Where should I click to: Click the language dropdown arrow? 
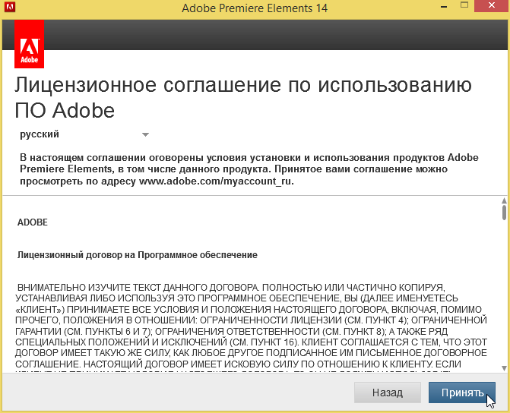(x=145, y=134)
